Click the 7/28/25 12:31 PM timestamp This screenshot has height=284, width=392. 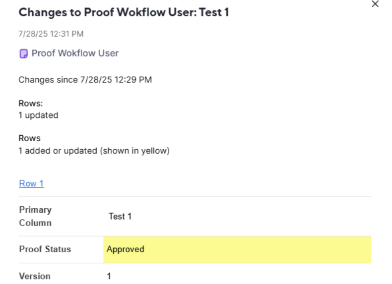[51, 34]
